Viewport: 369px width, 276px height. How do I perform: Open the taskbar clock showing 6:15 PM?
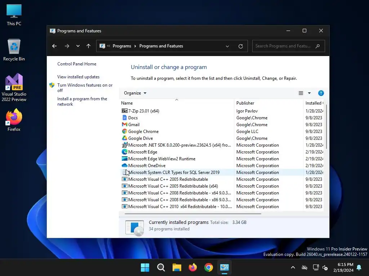click(343, 267)
